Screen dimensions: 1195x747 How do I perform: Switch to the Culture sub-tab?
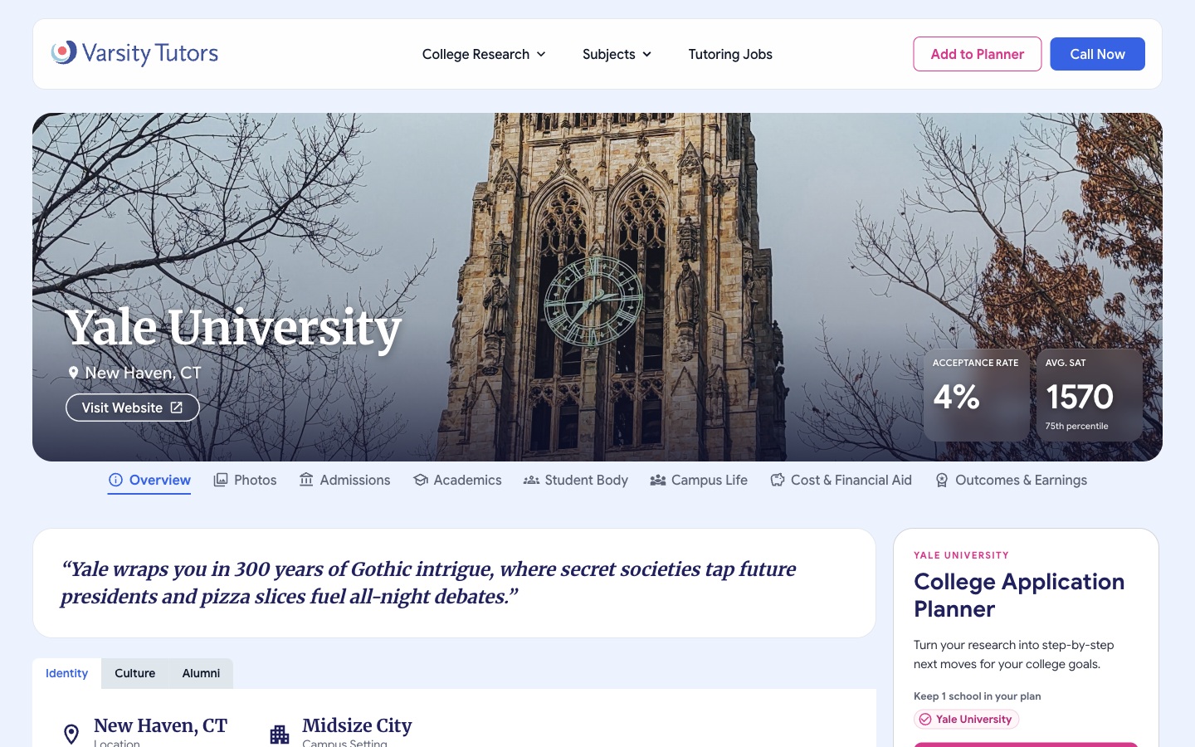[x=135, y=673]
